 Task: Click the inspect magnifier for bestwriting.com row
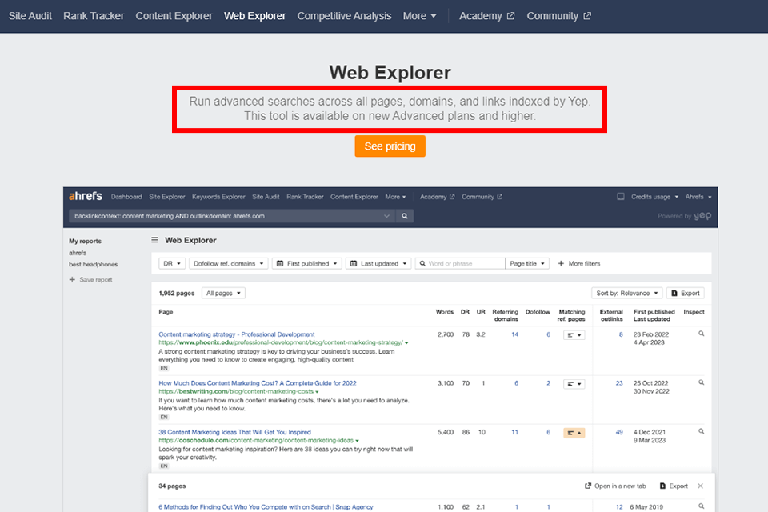tap(701, 382)
